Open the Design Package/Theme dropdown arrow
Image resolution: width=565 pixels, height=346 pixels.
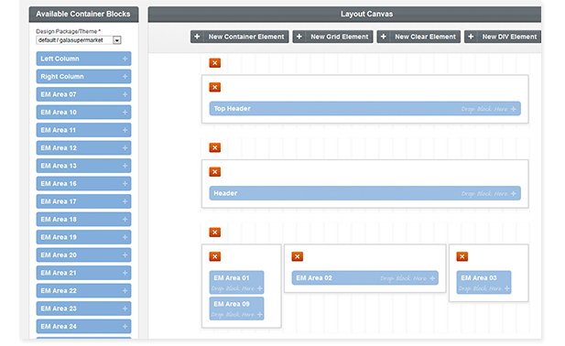click(116, 40)
